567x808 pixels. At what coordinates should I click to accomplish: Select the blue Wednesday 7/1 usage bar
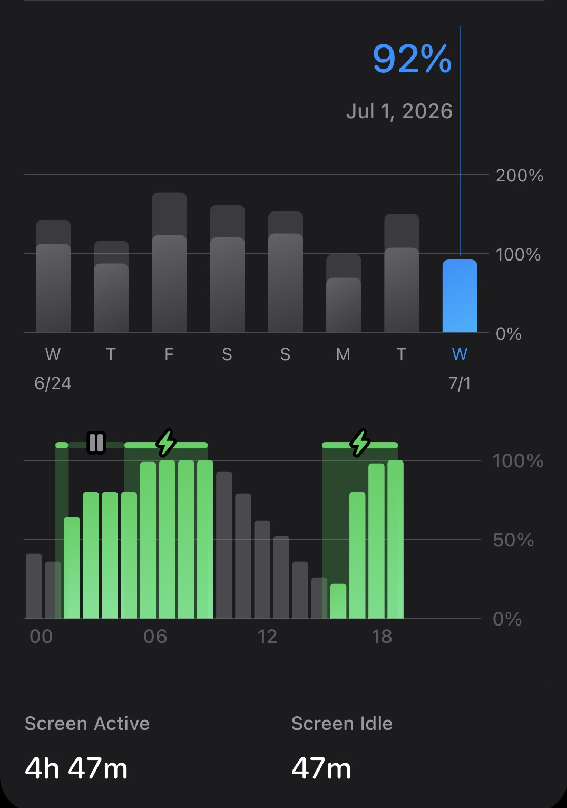click(x=460, y=296)
